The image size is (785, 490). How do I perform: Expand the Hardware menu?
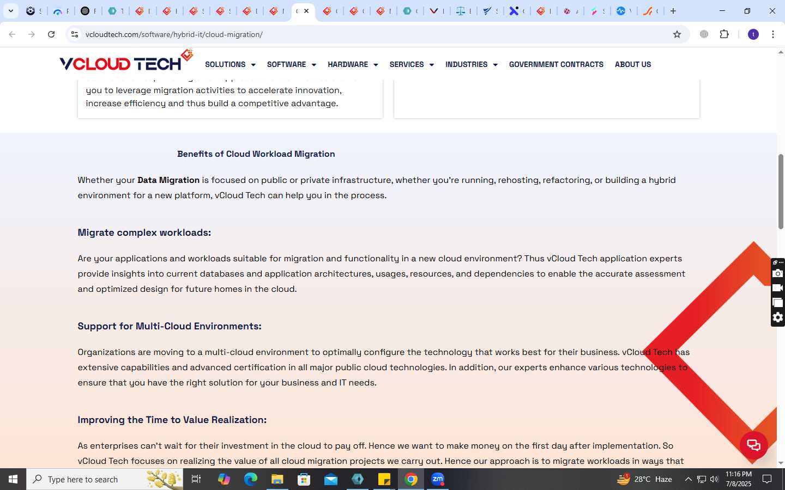pyautogui.click(x=353, y=64)
